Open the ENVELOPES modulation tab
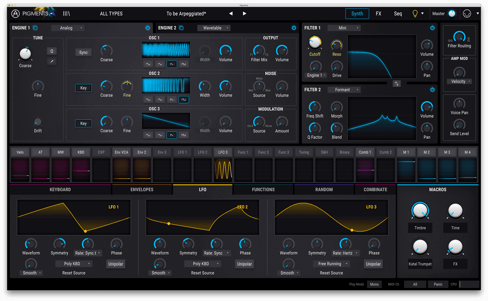Image resolution: width=488 pixels, height=301 pixels. [x=142, y=190]
